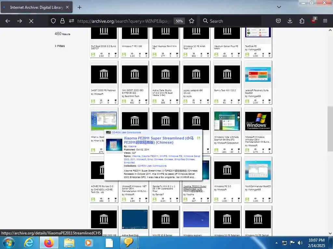The width and height of the screenshot is (333, 249).
Task: Open the Xiaoma author link in popup
Action: pyautogui.click(x=132, y=146)
